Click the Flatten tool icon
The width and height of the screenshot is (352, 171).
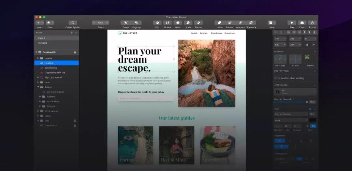(x=198, y=23)
